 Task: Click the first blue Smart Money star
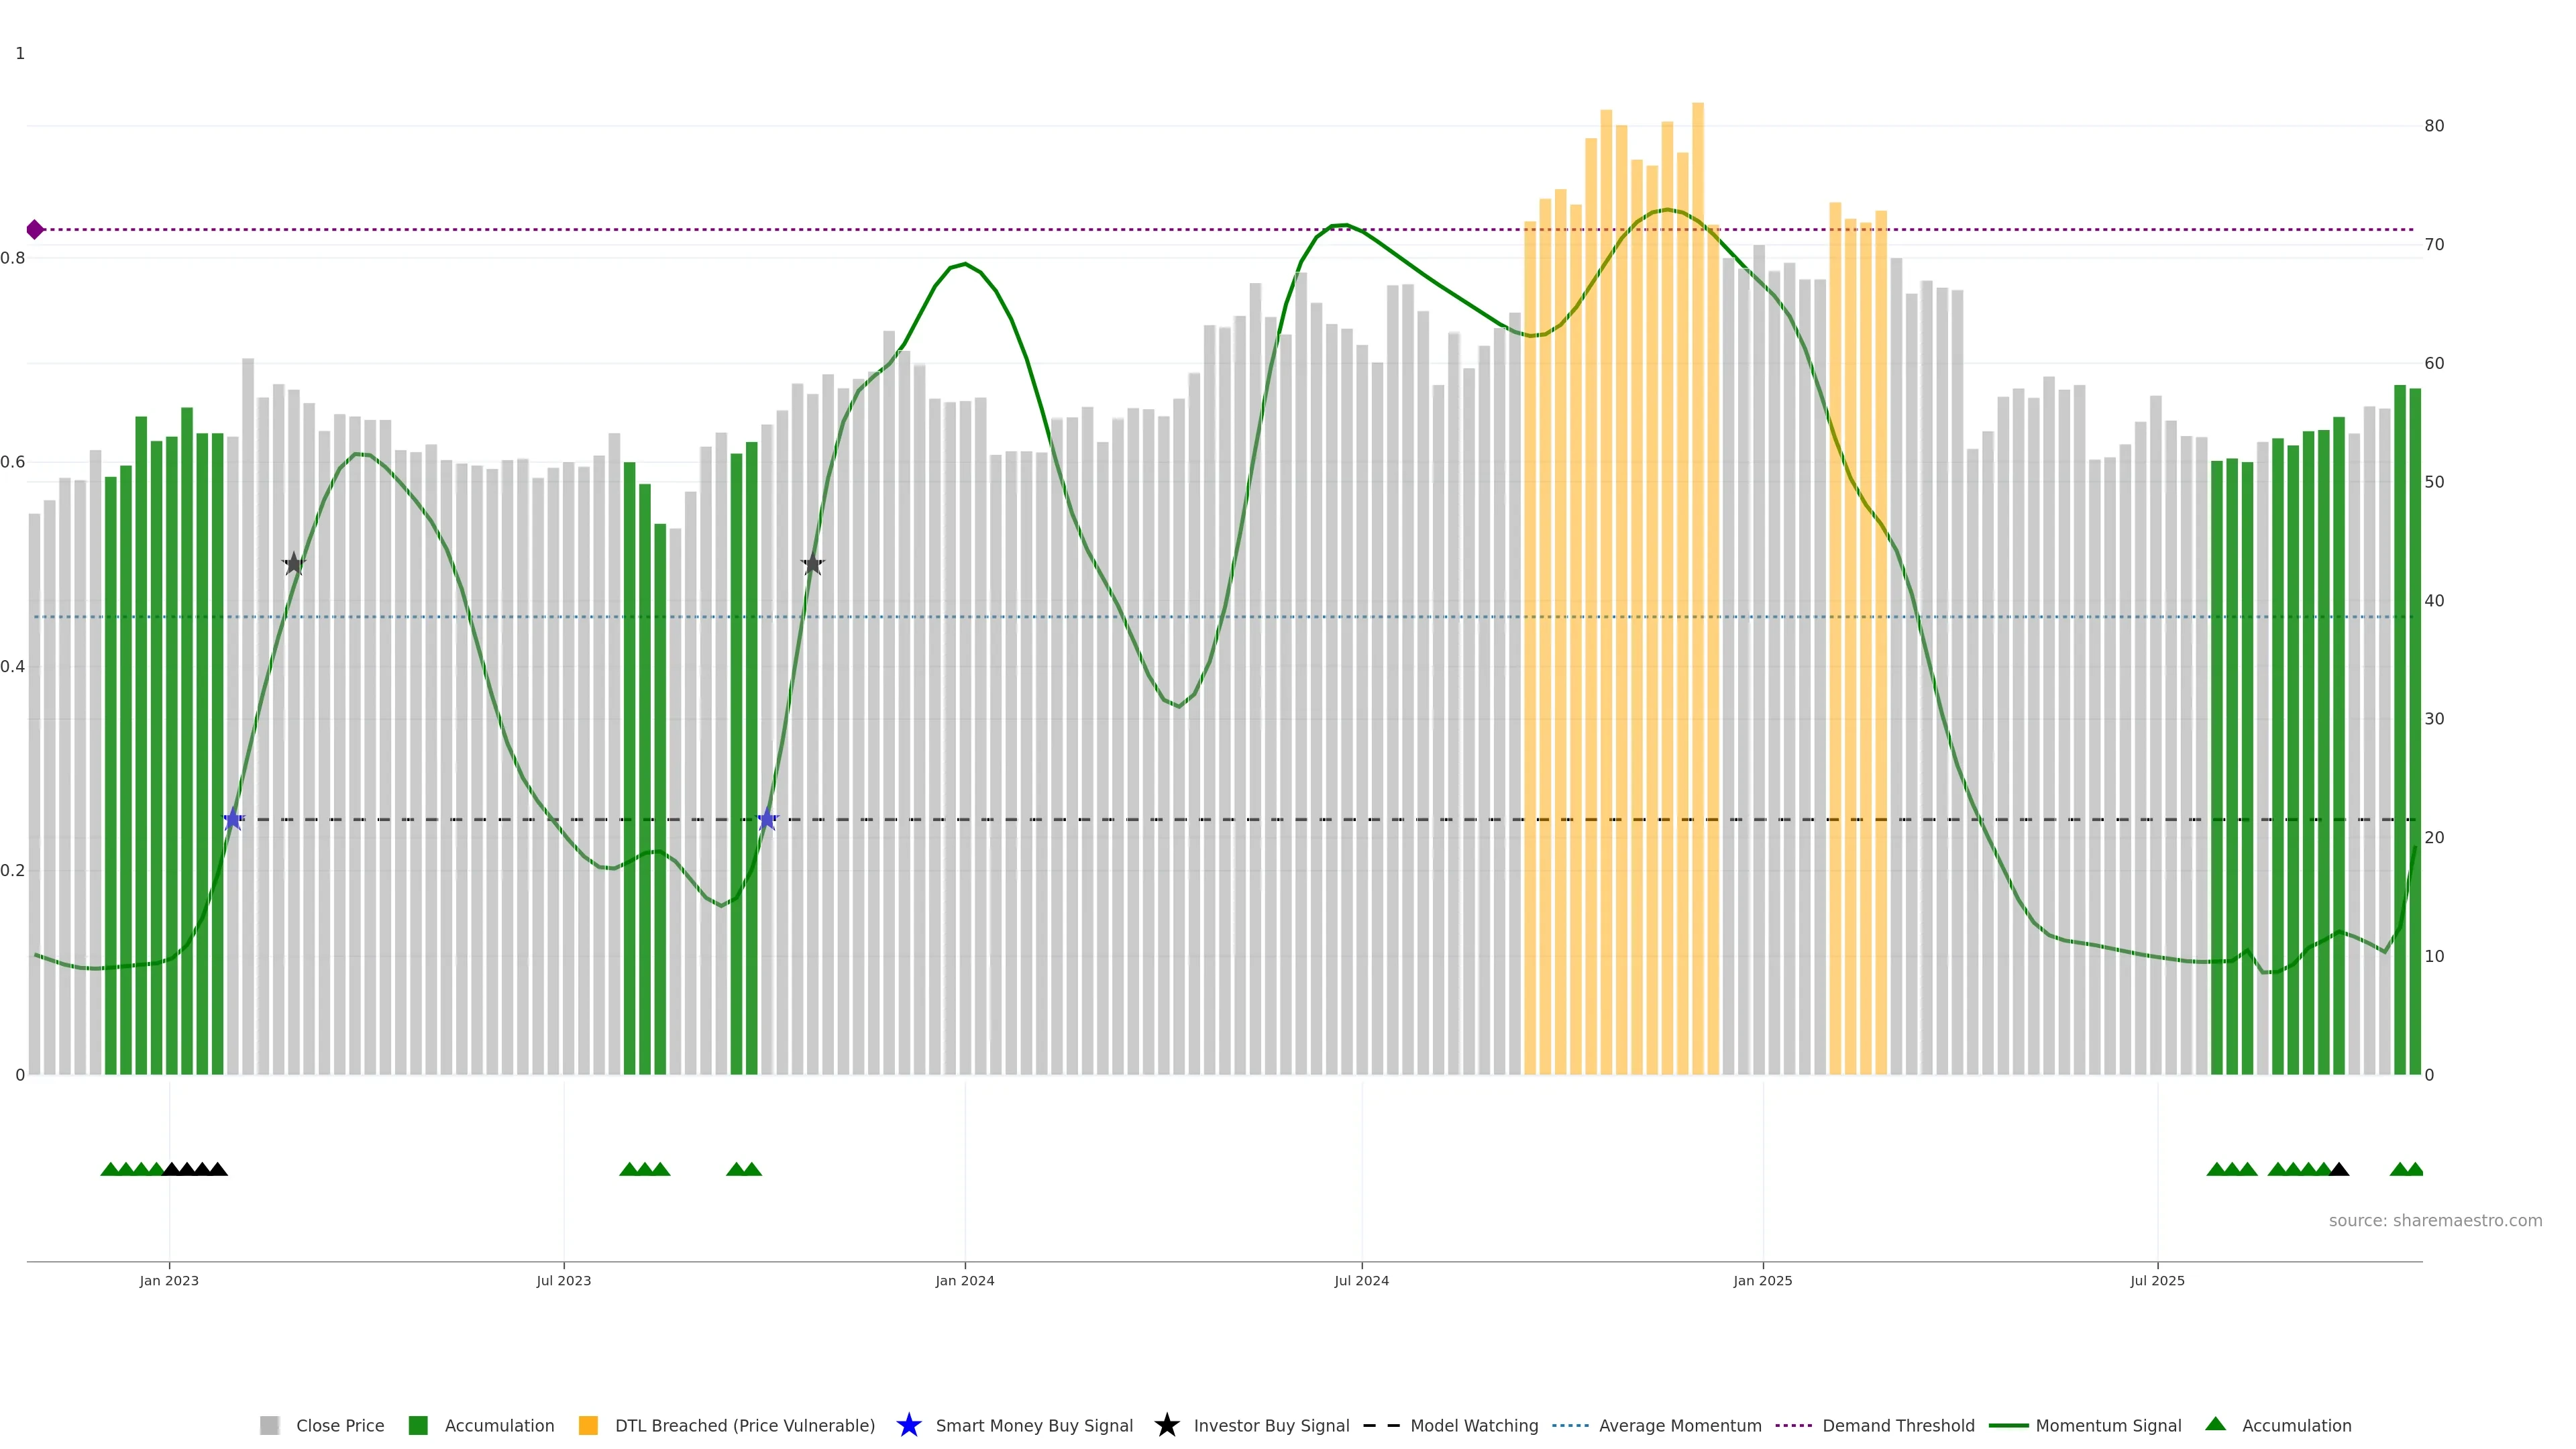pyautogui.click(x=233, y=820)
